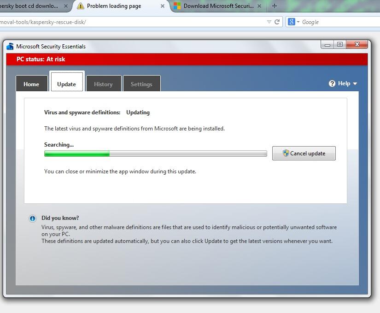Click the Help question mark icon
Viewport: 380px width, 313px height.
click(x=332, y=83)
